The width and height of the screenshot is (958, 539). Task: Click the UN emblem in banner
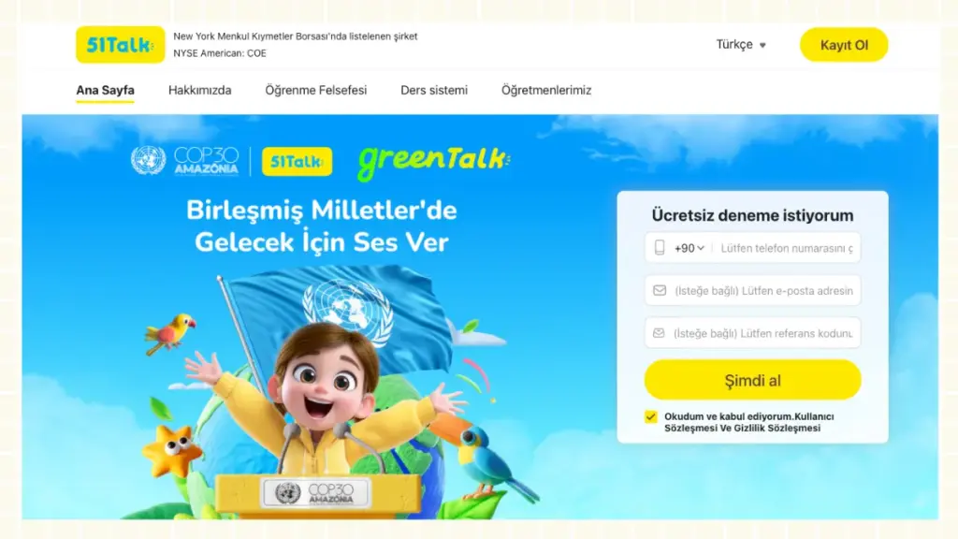[149, 161]
